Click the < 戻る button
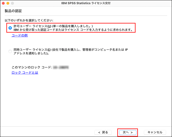 coord(103,132)
